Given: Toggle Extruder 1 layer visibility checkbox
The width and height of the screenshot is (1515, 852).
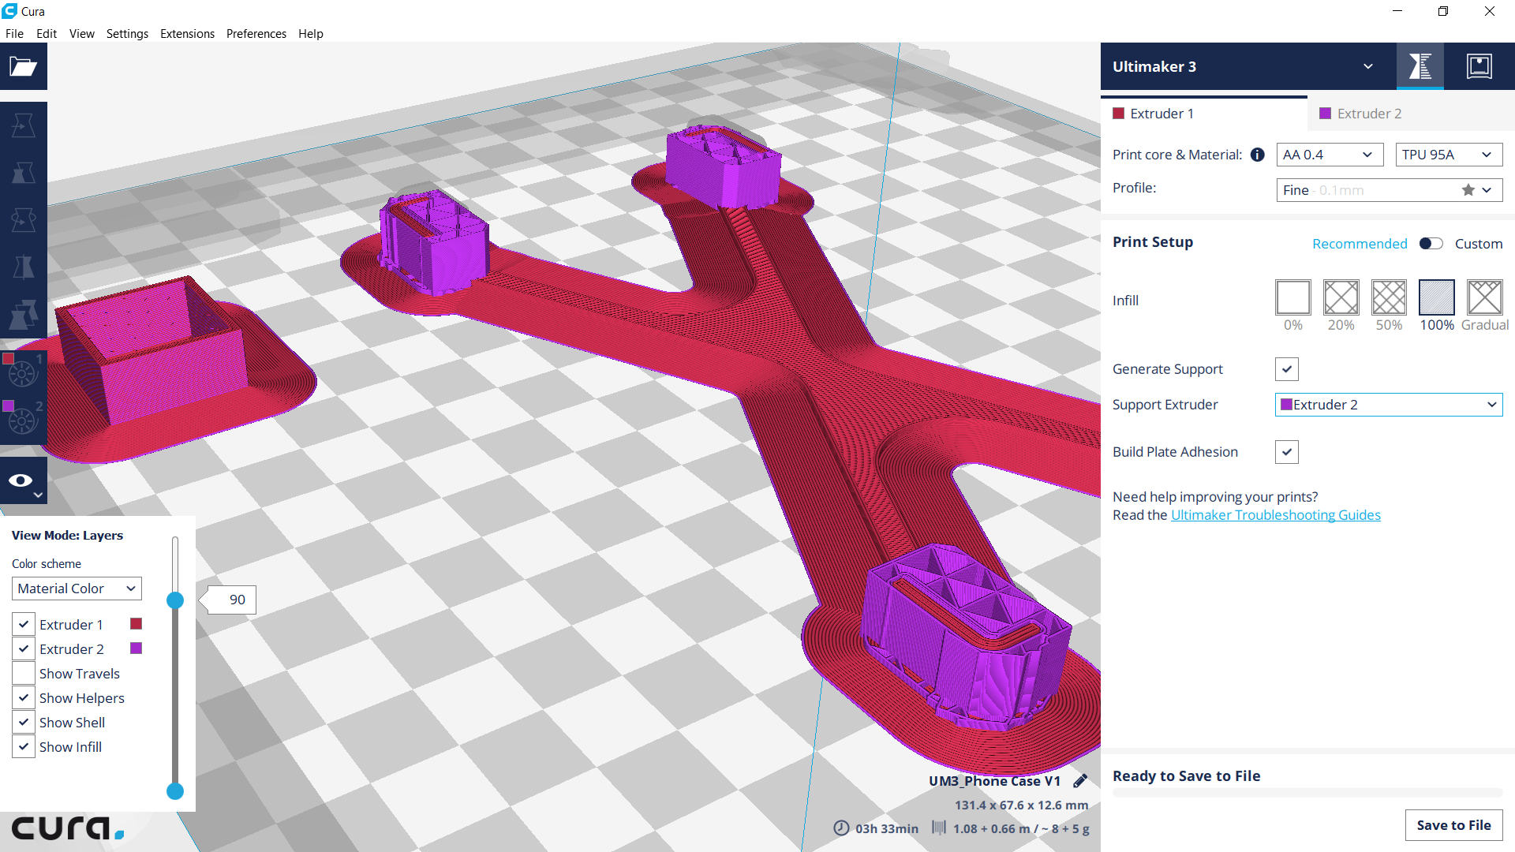Looking at the screenshot, I should [x=24, y=624].
